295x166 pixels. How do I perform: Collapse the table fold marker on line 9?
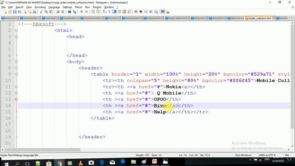click(x=16, y=74)
